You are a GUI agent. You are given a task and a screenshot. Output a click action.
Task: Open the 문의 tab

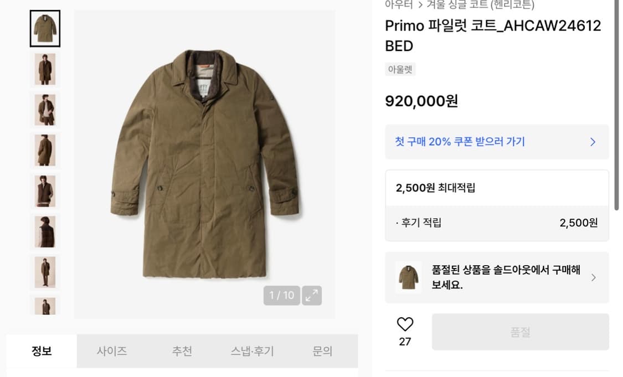tap(322, 351)
